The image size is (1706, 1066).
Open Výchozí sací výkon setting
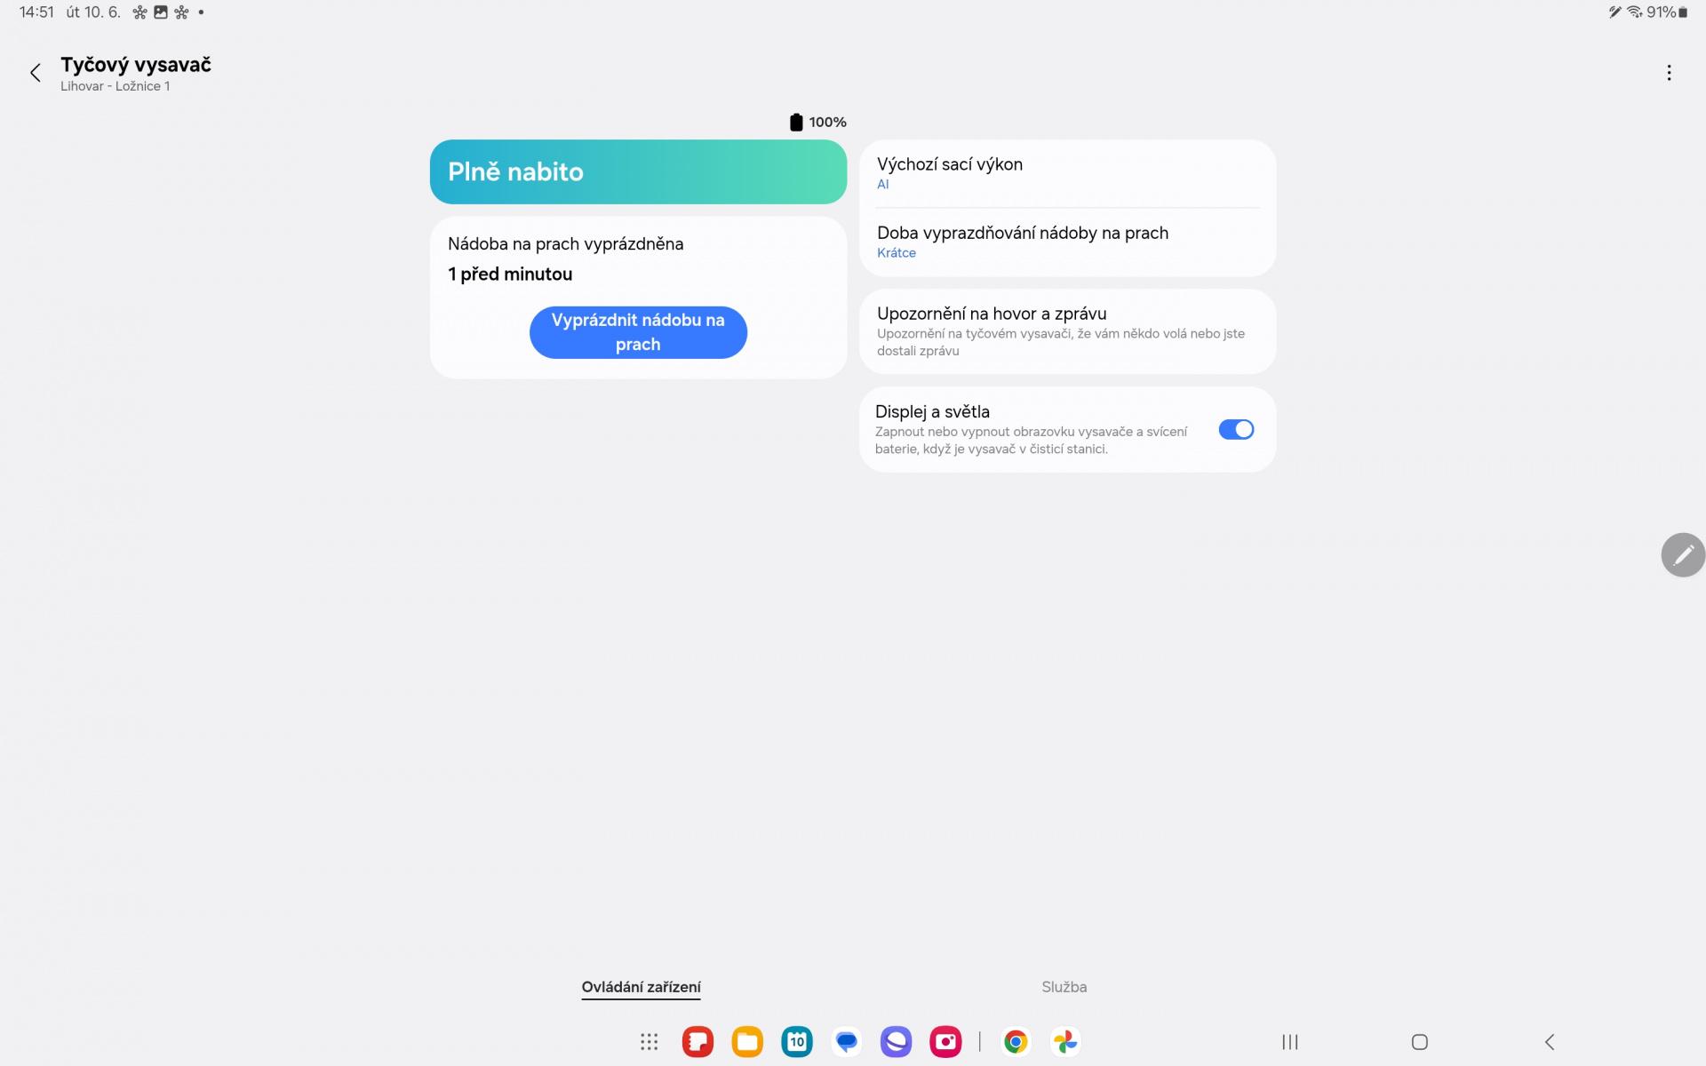(x=1068, y=173)
